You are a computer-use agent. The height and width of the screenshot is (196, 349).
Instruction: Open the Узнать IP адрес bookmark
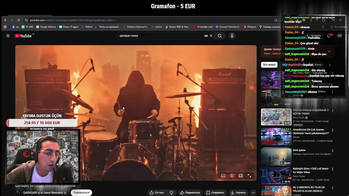69,27
